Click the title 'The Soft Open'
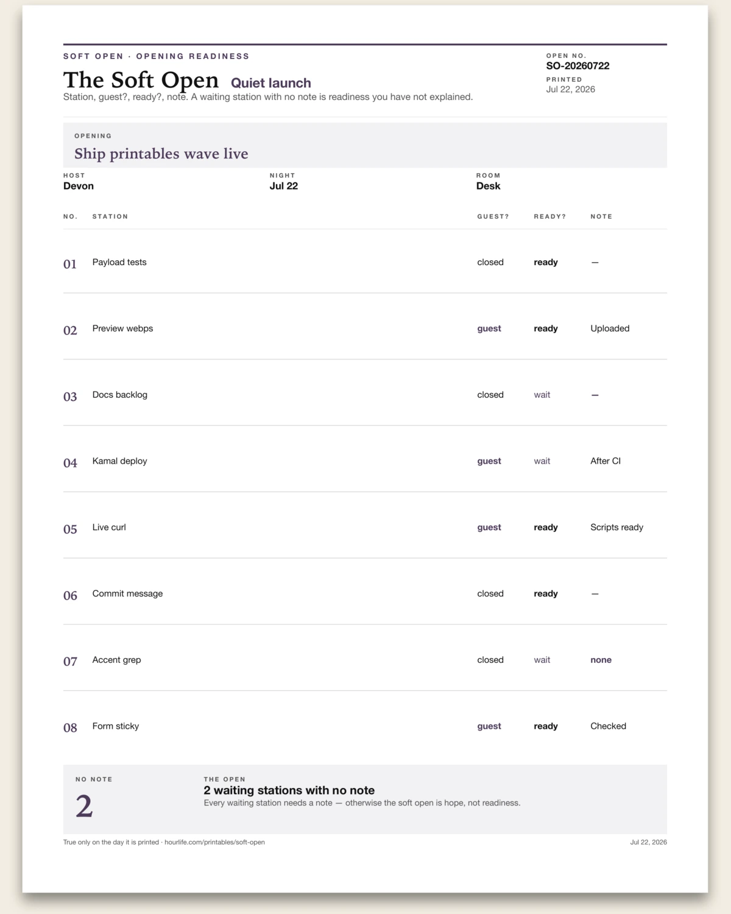The height and width of the screenshot is (914, 731). pyautogui.click(x=141, y=80)
